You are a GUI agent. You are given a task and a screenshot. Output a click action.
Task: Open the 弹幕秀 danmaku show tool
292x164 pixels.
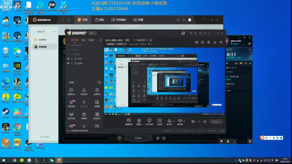pyautogui.click(x=84, y=116)
